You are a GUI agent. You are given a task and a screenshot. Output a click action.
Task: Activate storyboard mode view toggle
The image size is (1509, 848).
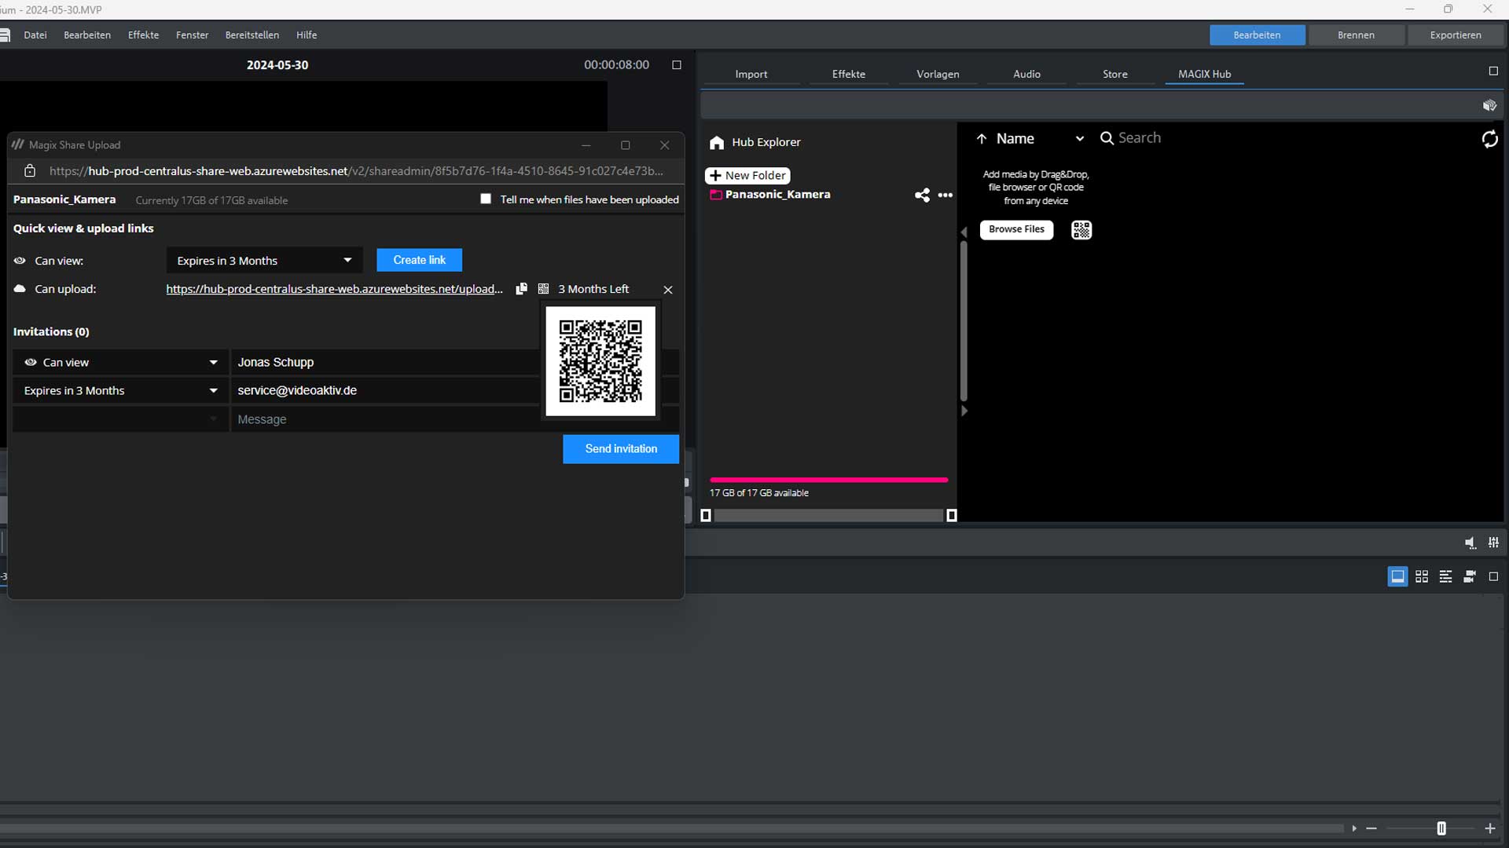(1397, 577)
